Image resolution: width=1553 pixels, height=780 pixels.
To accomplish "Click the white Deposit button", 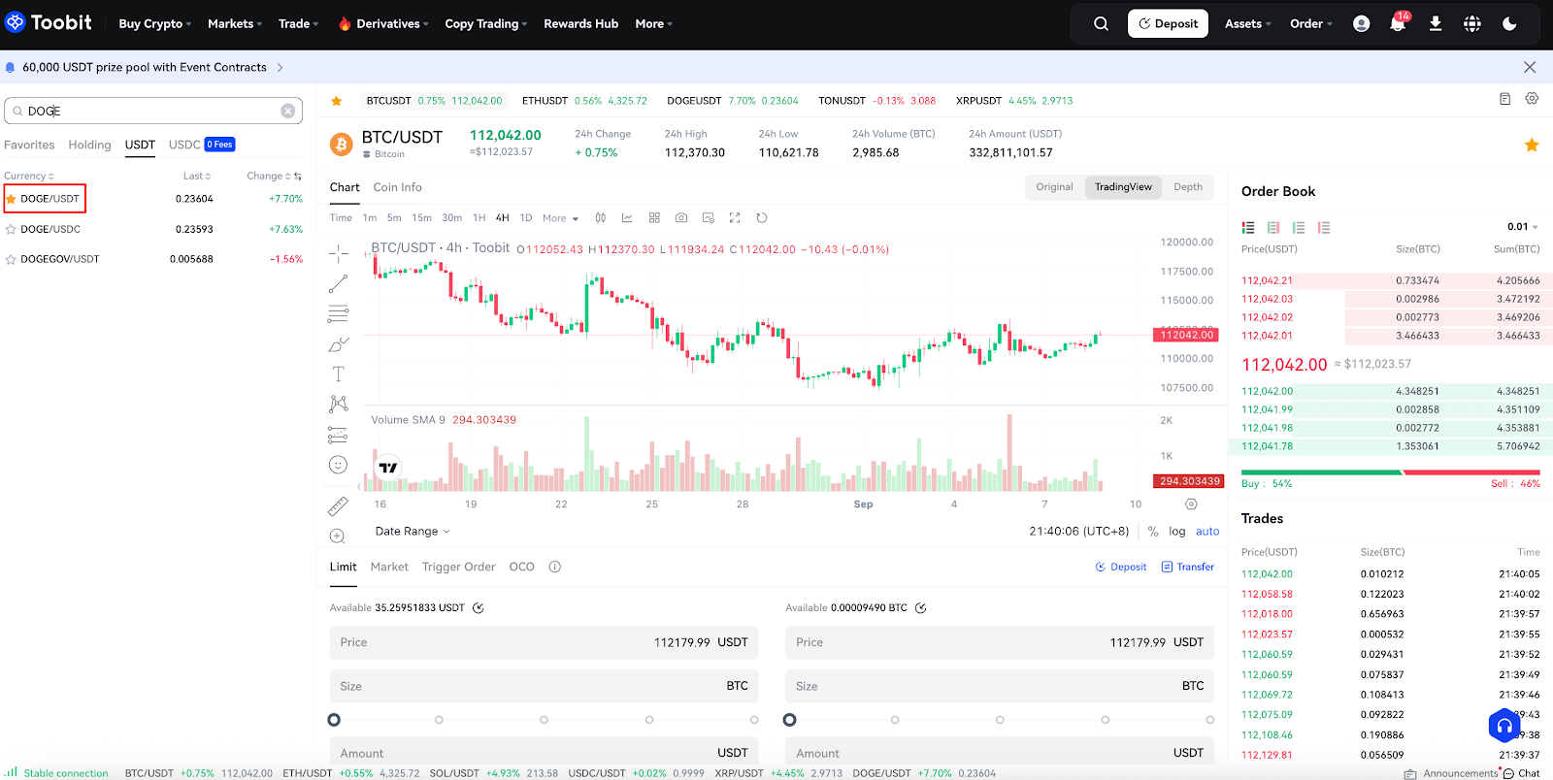I will [1168, 23].
